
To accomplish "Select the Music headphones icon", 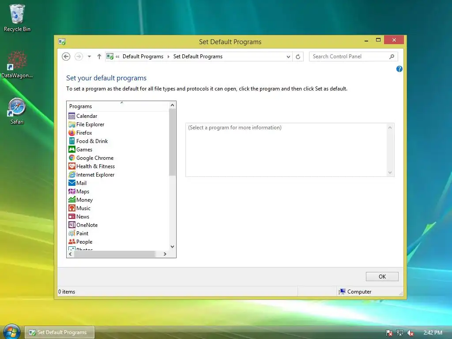I will (72, 208).
